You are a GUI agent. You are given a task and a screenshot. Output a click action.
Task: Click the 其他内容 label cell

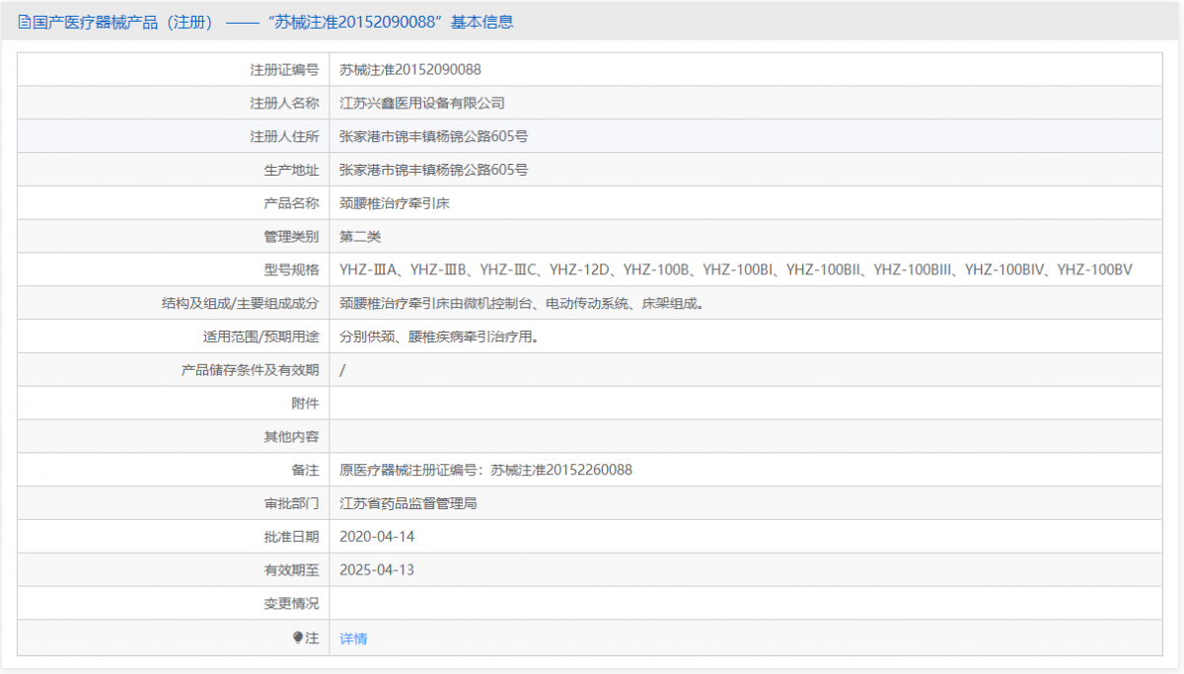pyautogui.click(x=174, y=436)
